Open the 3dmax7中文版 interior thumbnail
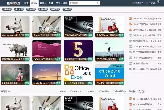The height and width of the screenshot is (110, 164). 47,27
